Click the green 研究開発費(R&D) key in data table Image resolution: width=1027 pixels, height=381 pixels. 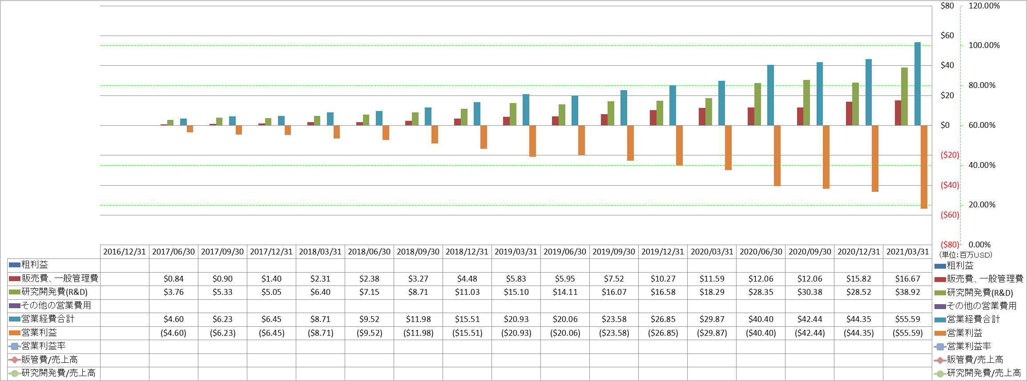point(15,292)
